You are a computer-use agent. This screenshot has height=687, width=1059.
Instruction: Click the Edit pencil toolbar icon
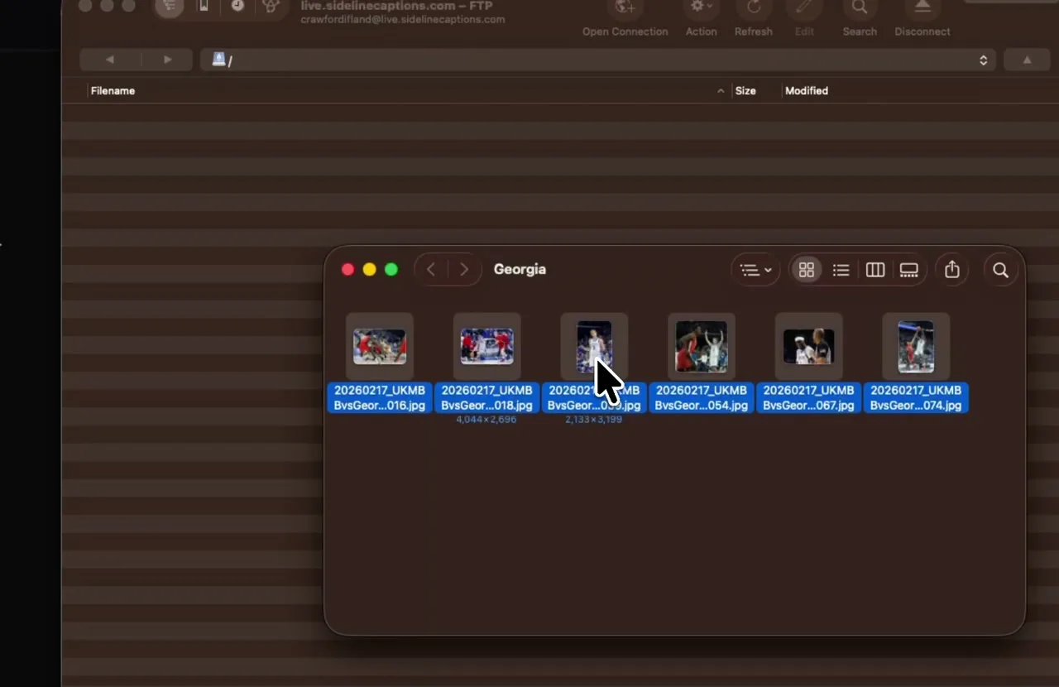804,19
